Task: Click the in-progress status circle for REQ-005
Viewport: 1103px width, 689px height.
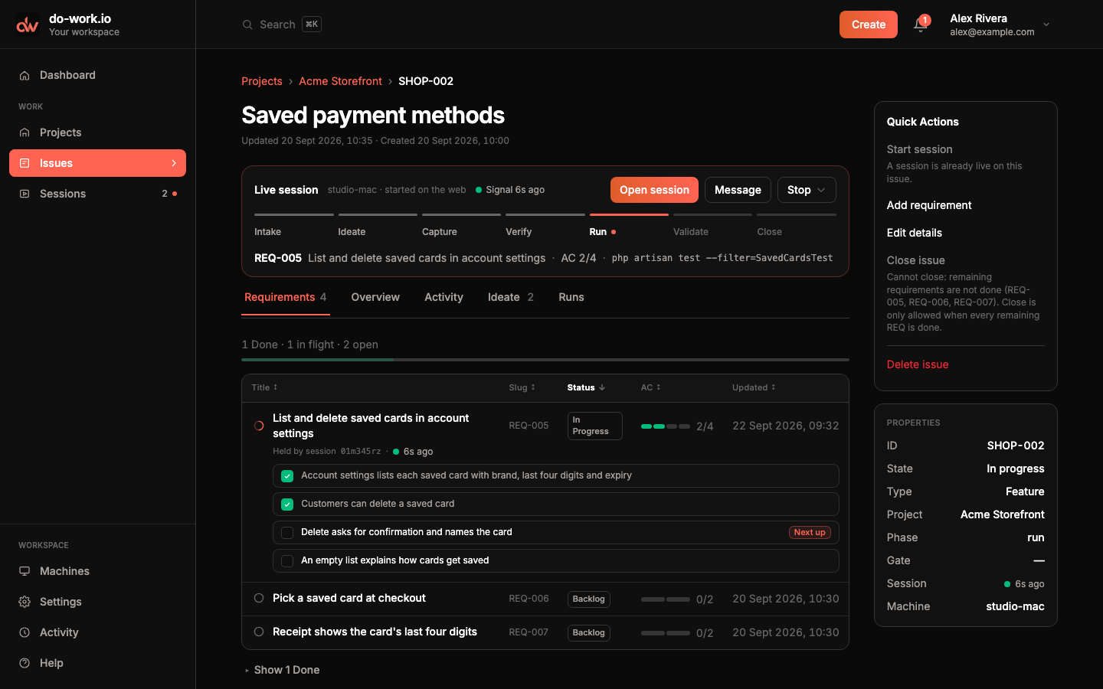Action: point(259,426)
